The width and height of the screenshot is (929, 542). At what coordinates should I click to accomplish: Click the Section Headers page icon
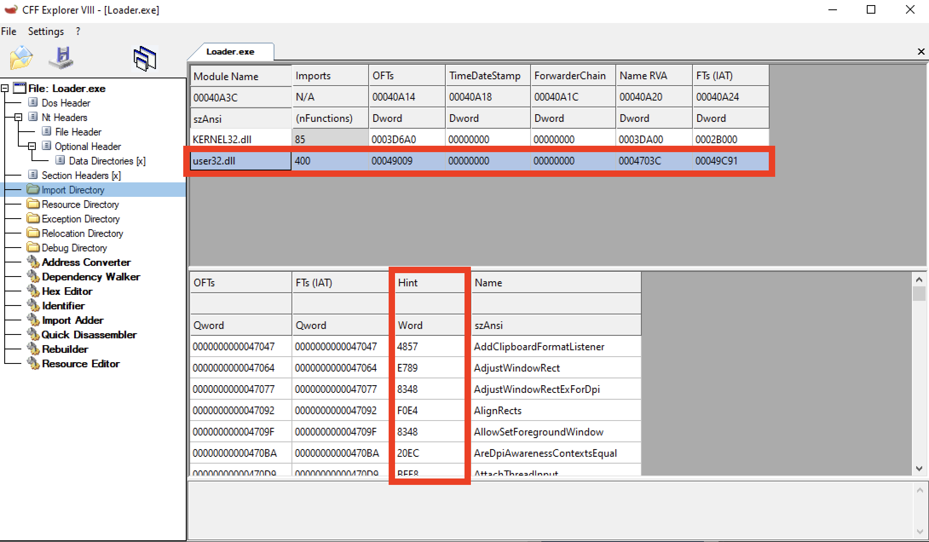point(33,175)
